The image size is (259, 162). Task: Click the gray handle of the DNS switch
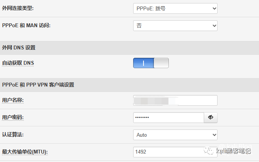(161, 63)
